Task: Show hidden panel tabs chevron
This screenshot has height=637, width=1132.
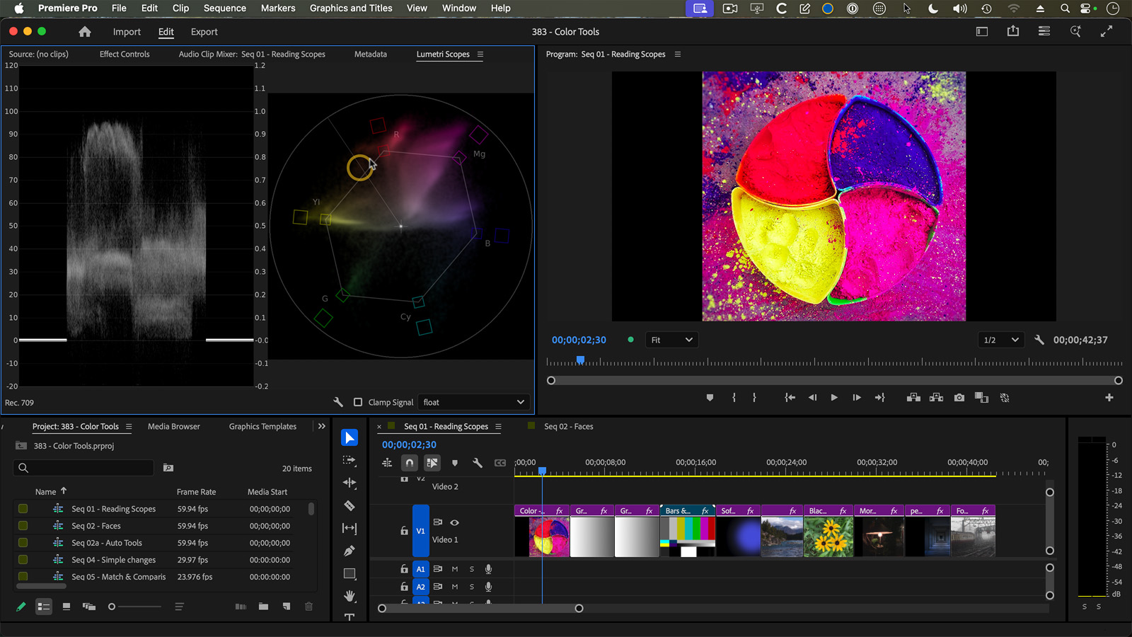Action: point(322,426)
